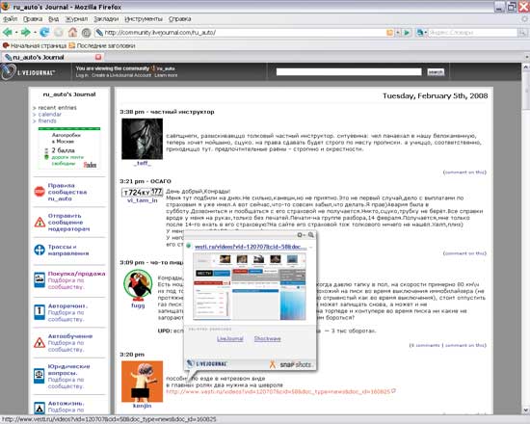
Task: Open the Файл menu
Action: click(x=11, y=19)
